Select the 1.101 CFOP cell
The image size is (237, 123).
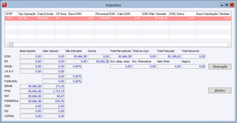click(11, 18)
